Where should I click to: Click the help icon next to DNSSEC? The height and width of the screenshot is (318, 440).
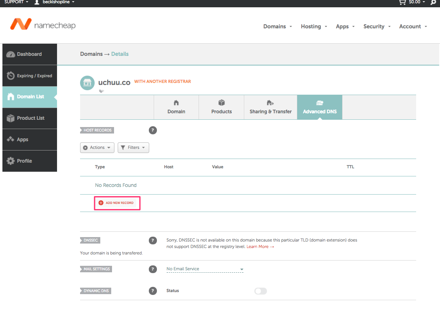coord(152,241)
